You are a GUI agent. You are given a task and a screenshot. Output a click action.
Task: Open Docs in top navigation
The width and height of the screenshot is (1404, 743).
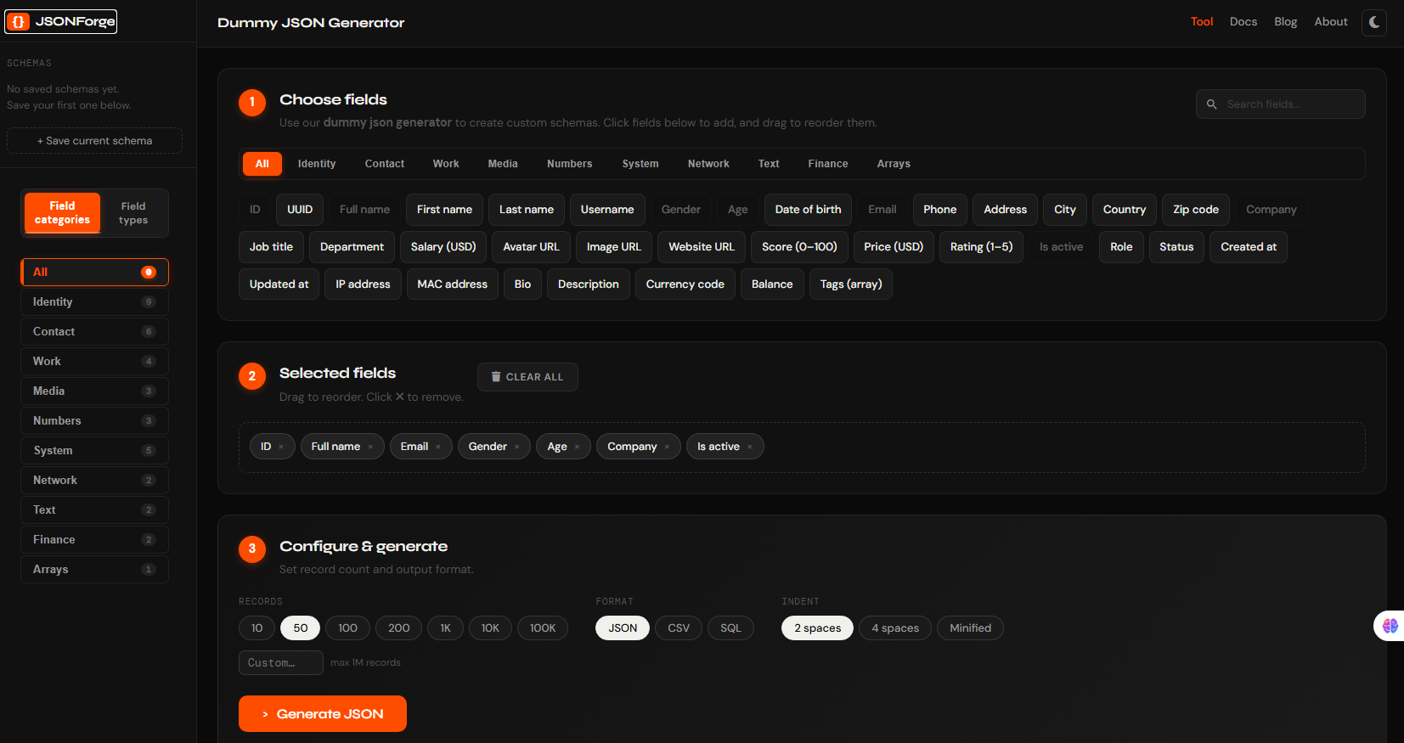click(x=1243, y=22)
